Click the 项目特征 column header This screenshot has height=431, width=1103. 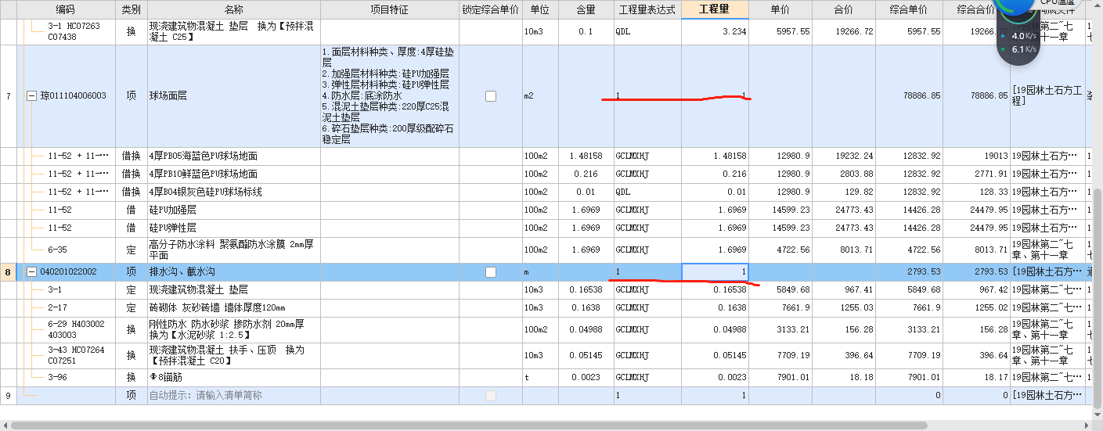click(389, 9)
